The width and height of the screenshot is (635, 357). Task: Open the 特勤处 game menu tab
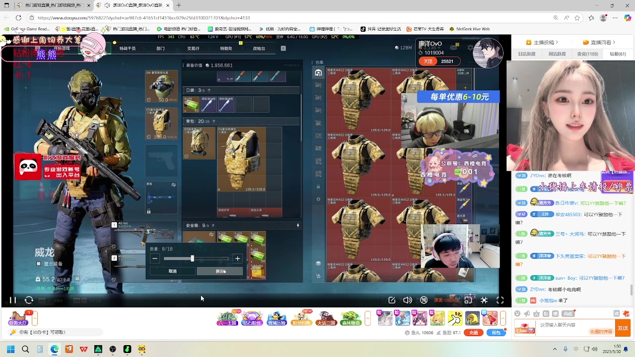(226, 49)
